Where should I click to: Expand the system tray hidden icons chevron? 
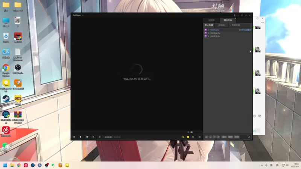pyautogui.click(x=262, y=165)
